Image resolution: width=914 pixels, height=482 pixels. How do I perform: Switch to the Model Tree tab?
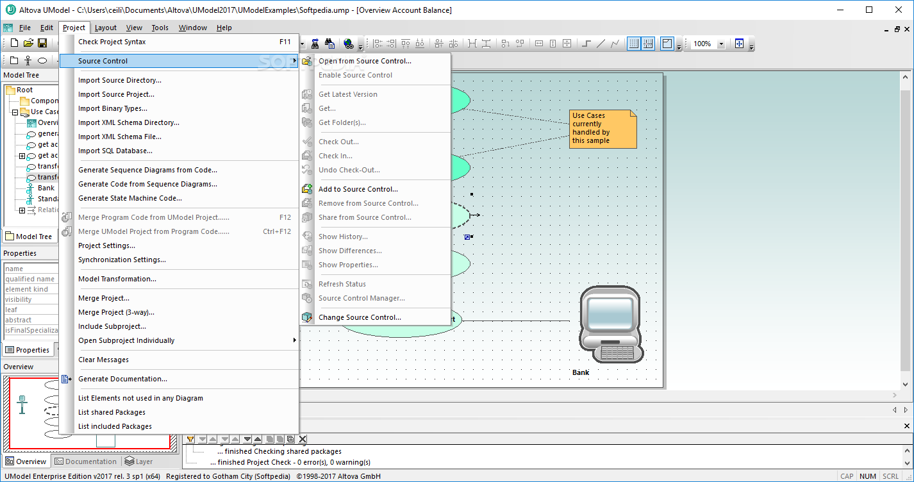pyautogui.click(x=29, y=237)
